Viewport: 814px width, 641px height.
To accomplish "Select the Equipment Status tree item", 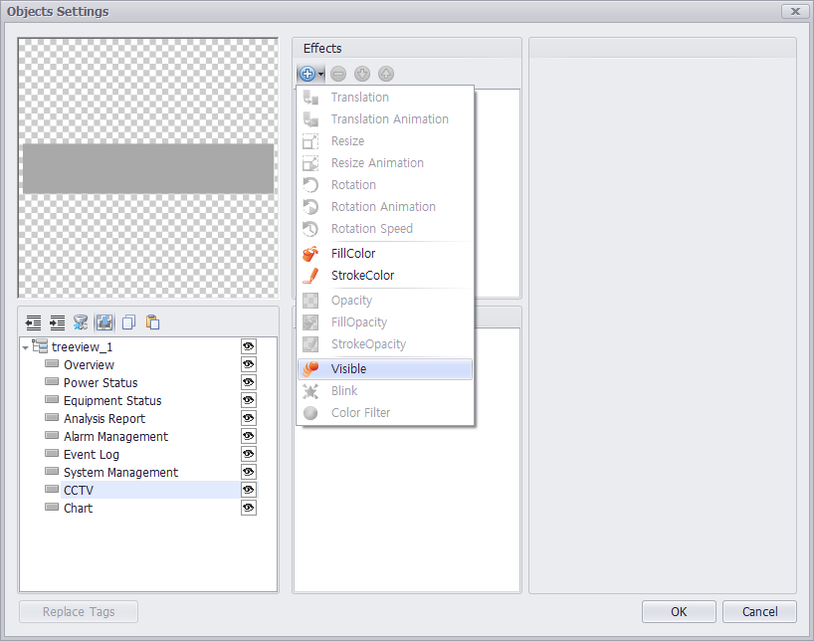I will pos(112,400).
